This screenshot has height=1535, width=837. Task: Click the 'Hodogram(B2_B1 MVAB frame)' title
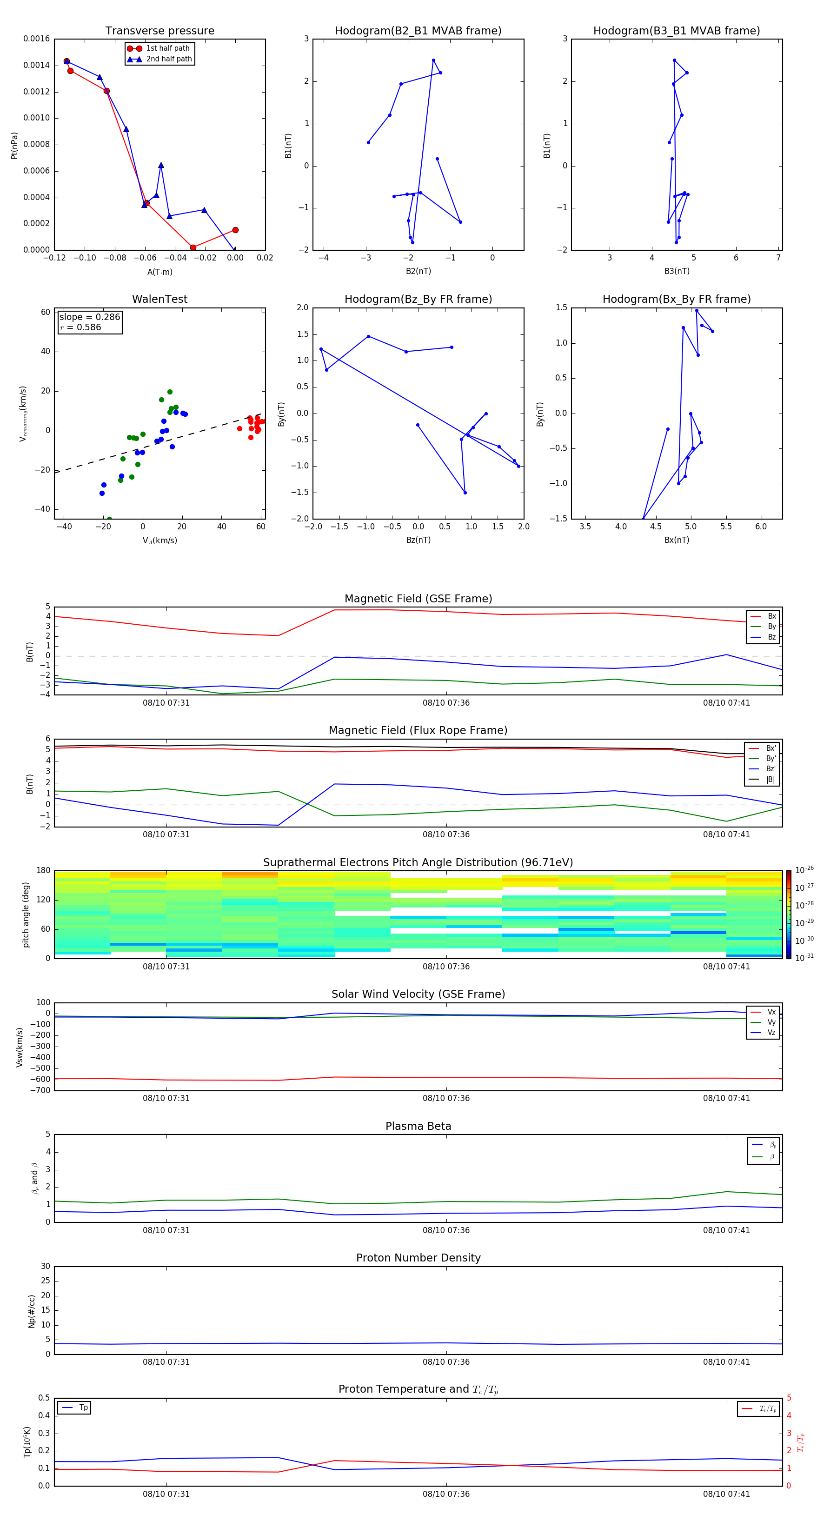point(418,31)
